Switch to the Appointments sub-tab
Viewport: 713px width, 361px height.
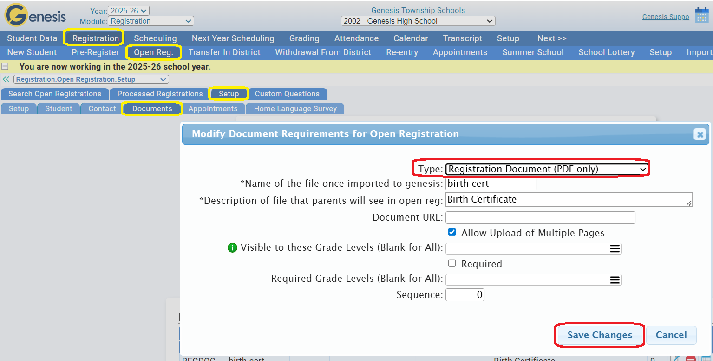click(213, 108)
